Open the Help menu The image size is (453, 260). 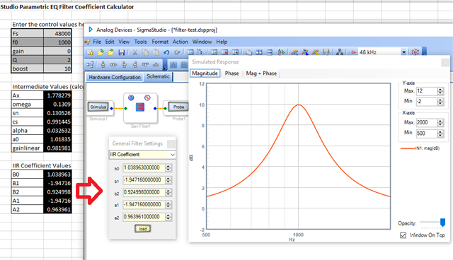222,42
